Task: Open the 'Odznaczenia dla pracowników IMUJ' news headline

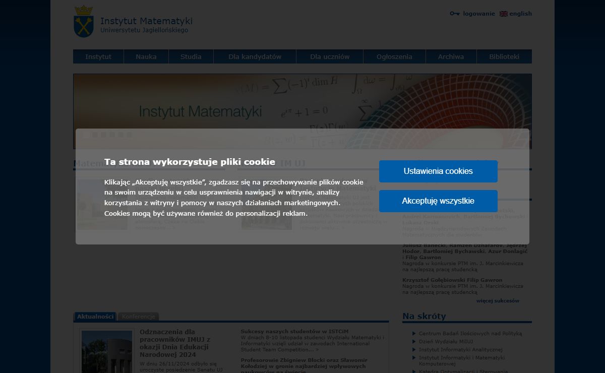Action: tap(175, 343)
